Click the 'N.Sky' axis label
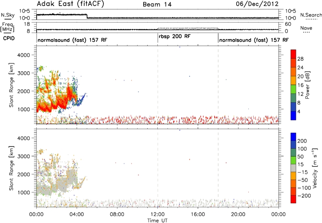The width and height of the screenshot is (322, 223). [8, 15]
